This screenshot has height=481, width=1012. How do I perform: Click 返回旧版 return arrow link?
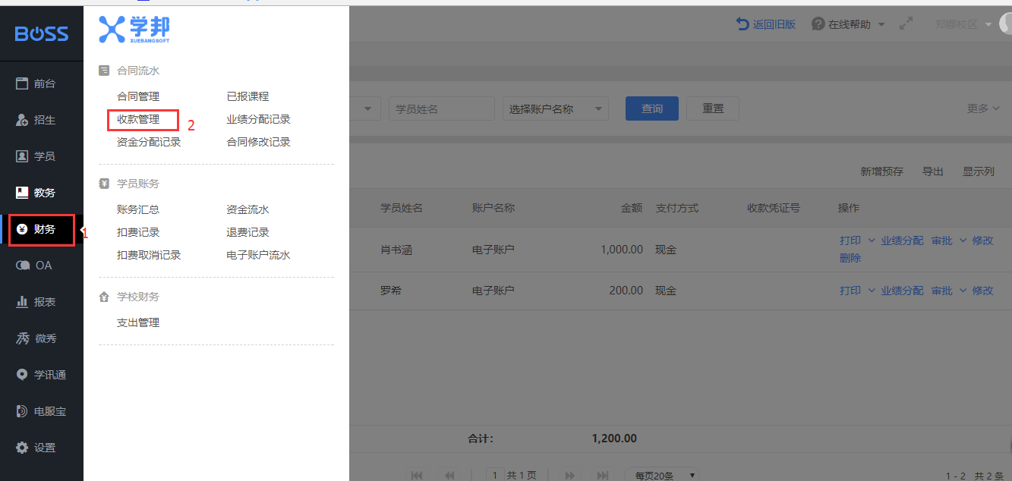766,24
